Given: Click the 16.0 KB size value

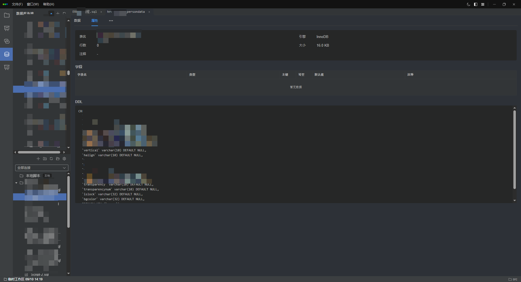Looking at the screenshot, I should coord(323,45).
